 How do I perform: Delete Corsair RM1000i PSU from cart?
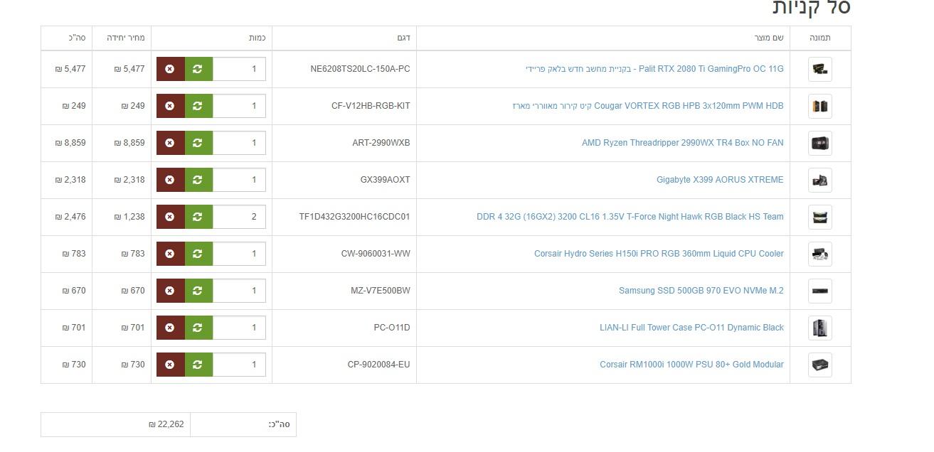[x=170, y=365]
